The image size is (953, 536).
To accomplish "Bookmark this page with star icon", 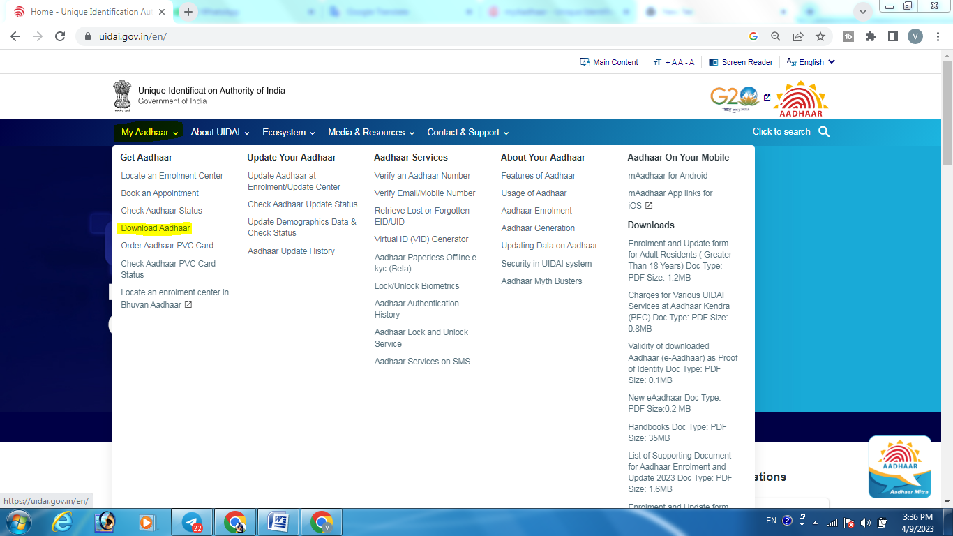I will [x=820, y=36].
